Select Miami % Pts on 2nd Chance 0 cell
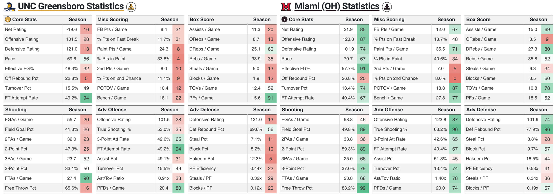The image size is (556, 196). coord(455,78)
